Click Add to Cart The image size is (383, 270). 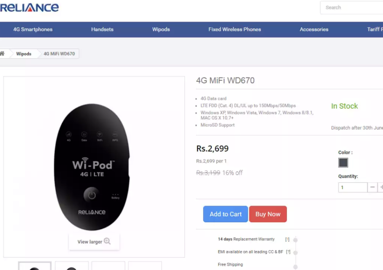click(225, 214)
